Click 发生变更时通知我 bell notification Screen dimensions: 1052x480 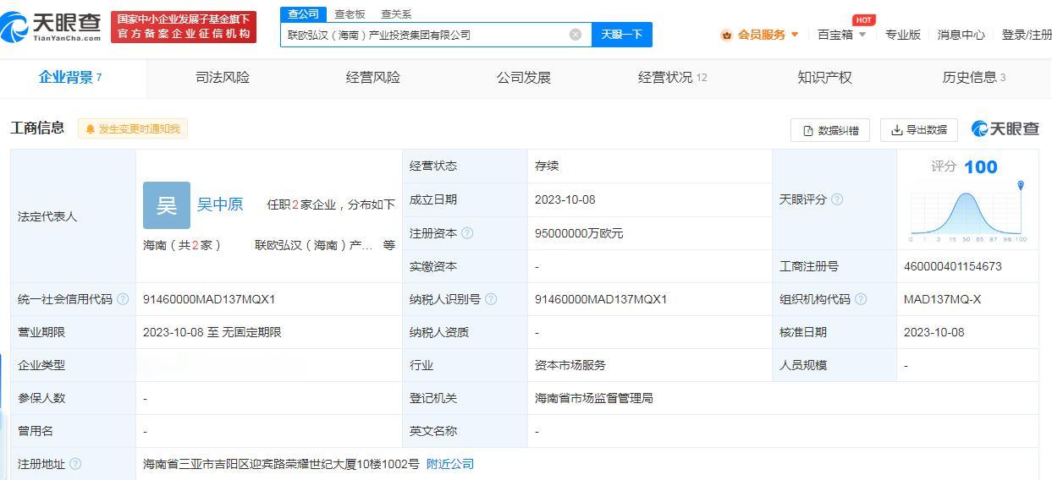133,129
